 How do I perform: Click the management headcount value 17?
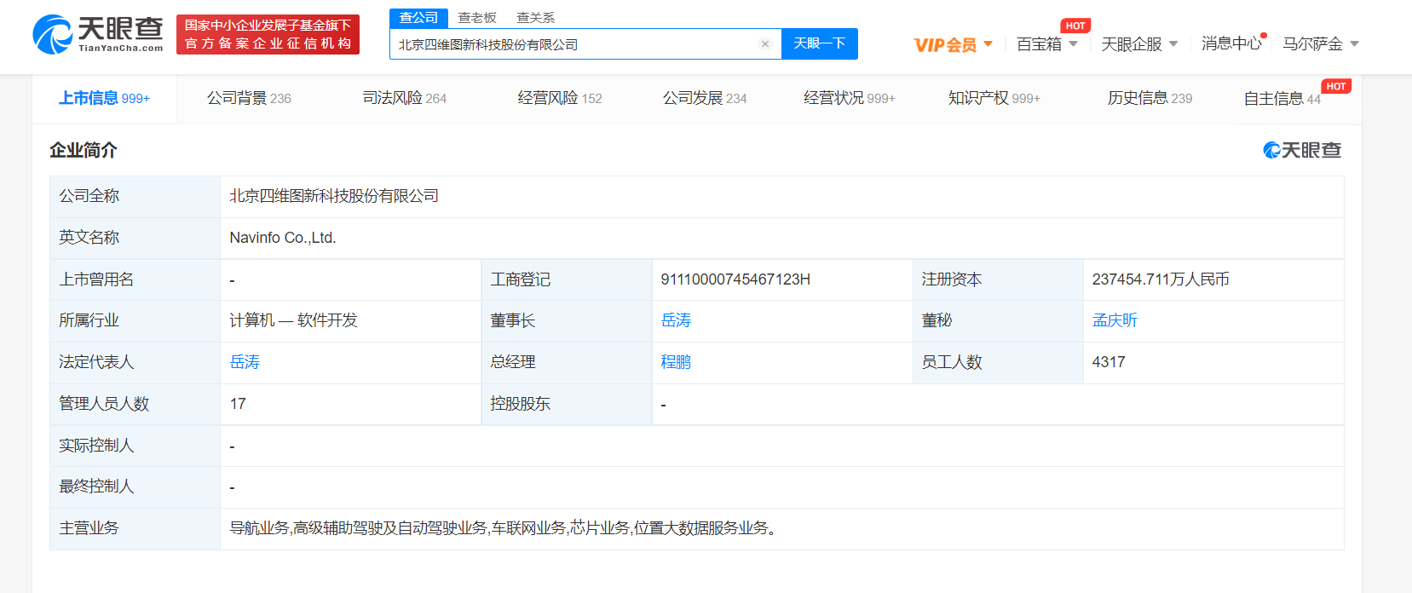point(238,404)
